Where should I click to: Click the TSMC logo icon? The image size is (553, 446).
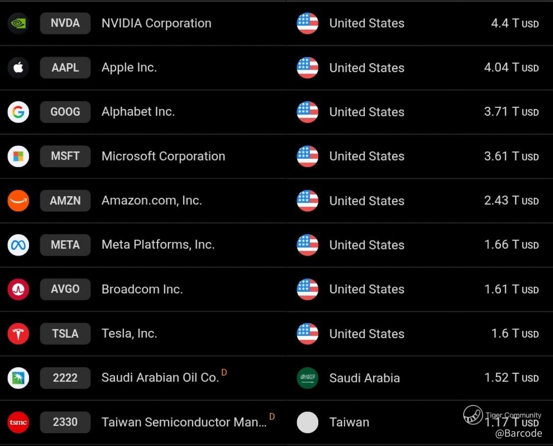18,422
